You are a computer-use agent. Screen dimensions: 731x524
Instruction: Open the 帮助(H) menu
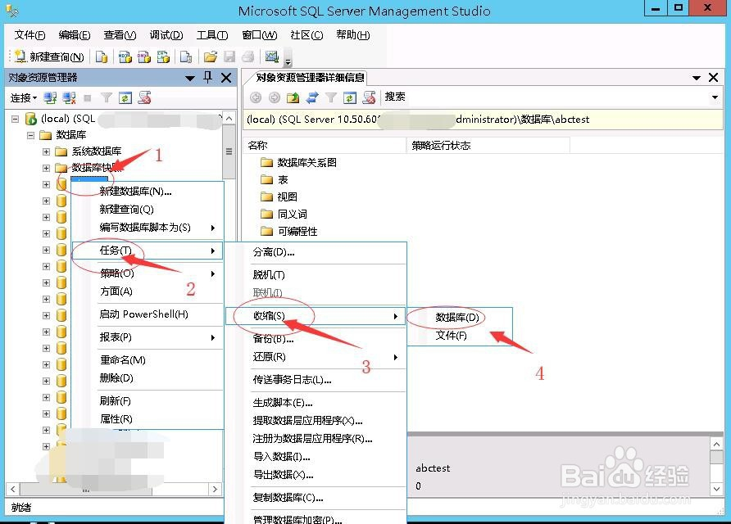[x=353, y=35]
